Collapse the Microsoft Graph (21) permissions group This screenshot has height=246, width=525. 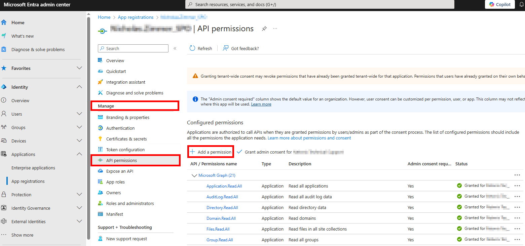pyautogui.click(x=194, y=175)
